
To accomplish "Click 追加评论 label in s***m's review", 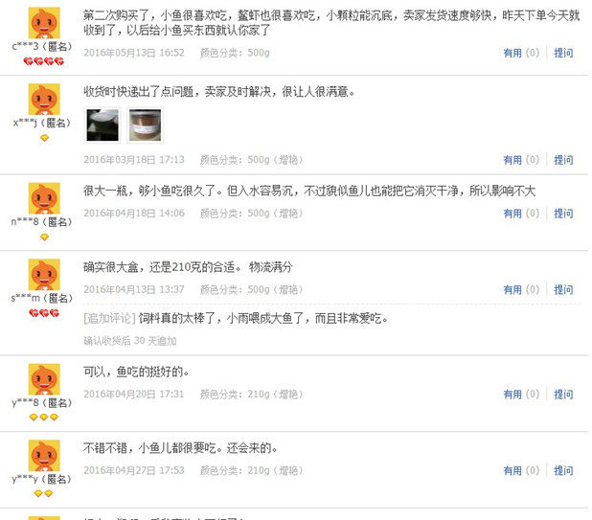I will (x=109, y=318).
